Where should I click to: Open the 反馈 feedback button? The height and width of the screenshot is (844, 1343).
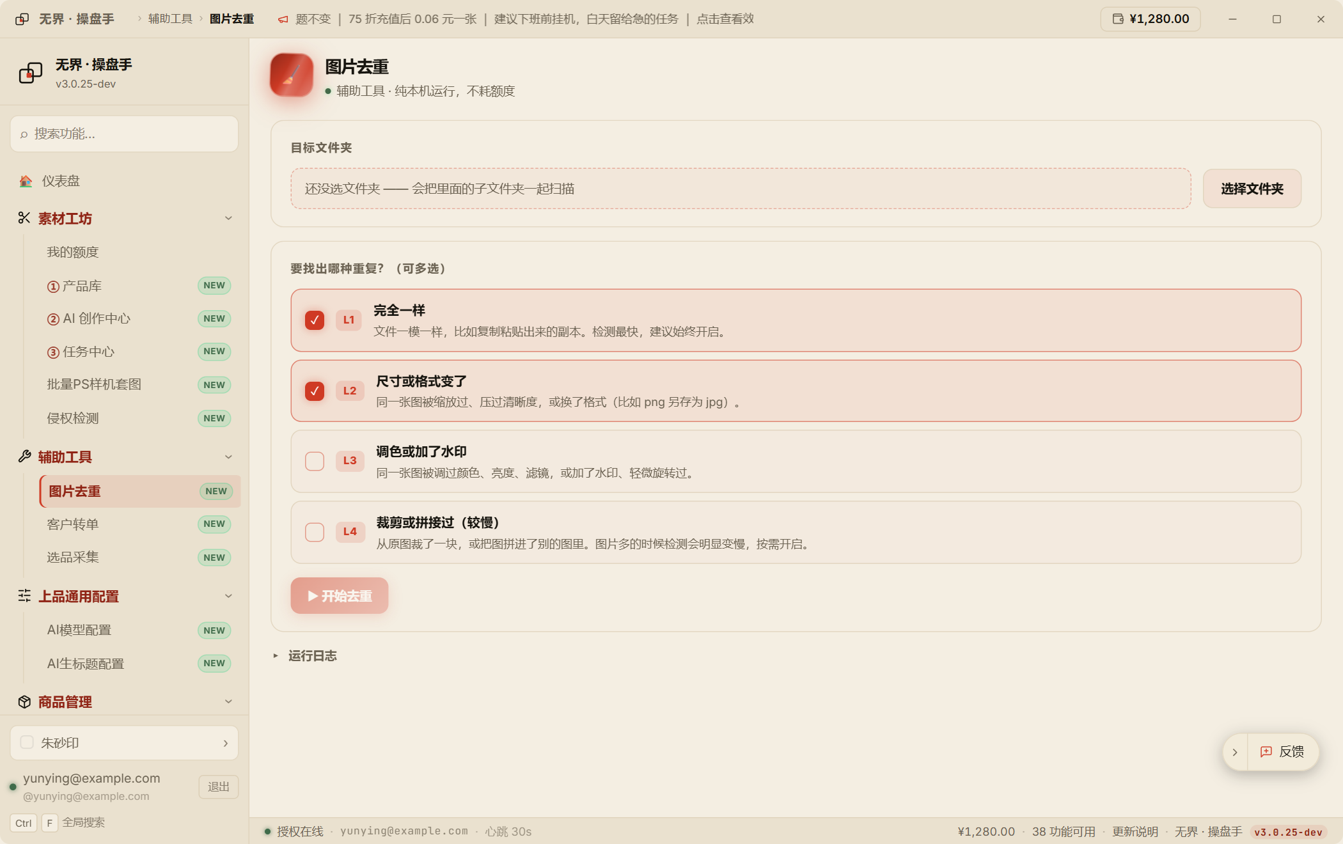(1282, 752)
